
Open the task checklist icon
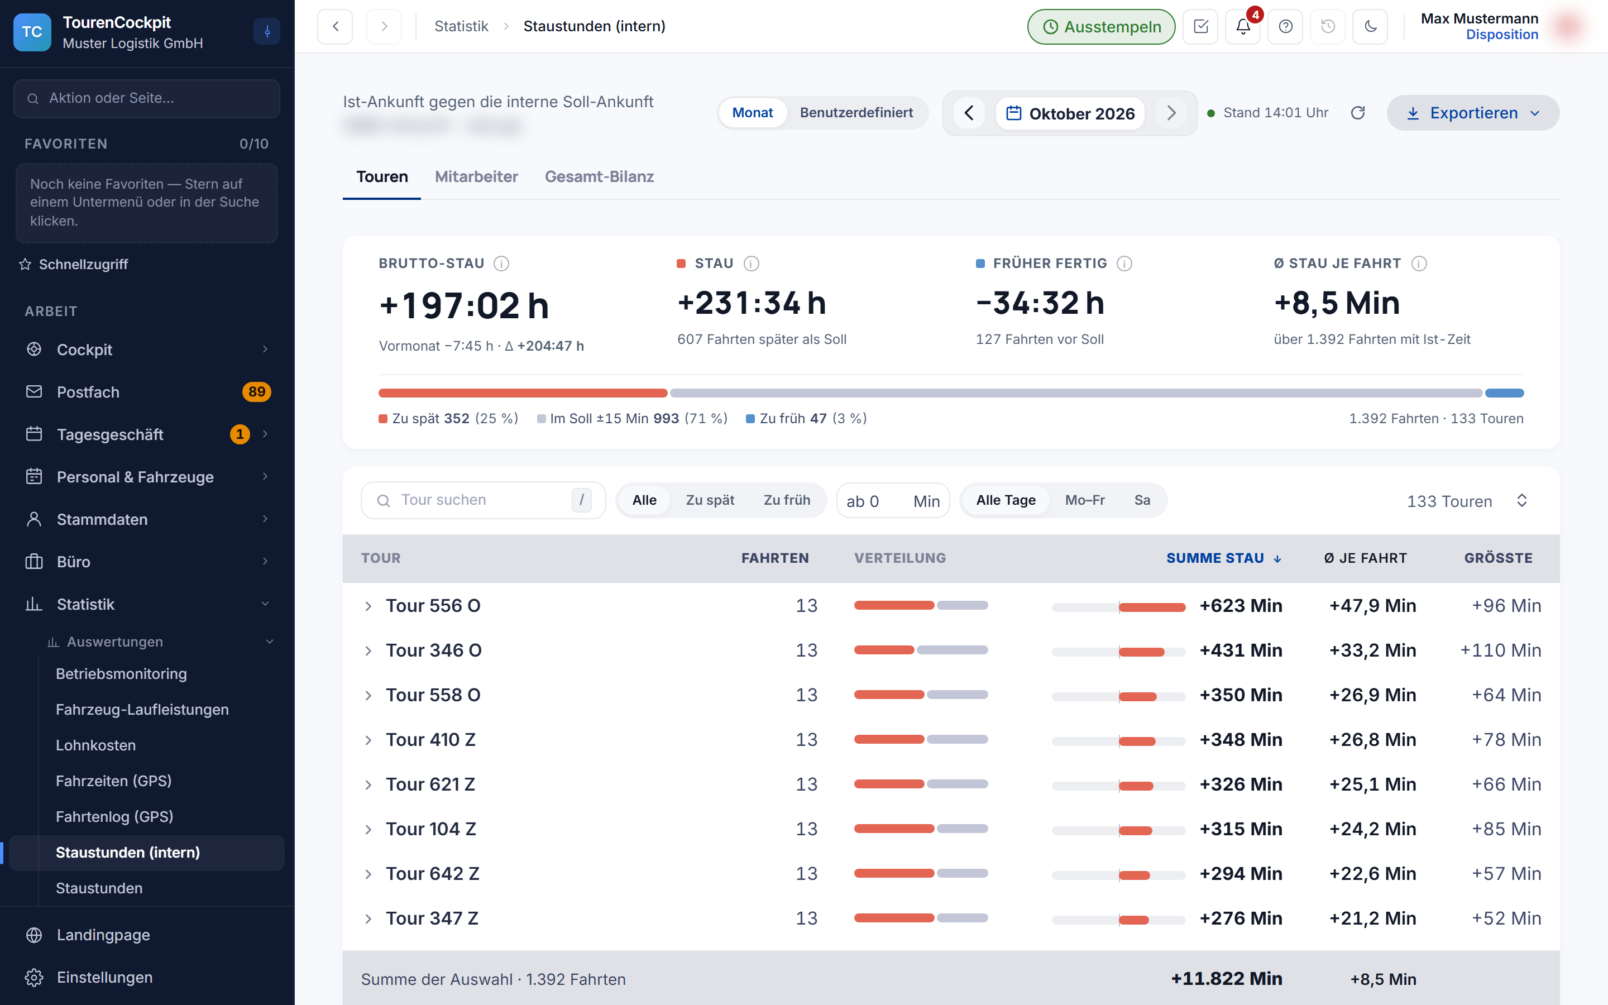point(1200,27)
